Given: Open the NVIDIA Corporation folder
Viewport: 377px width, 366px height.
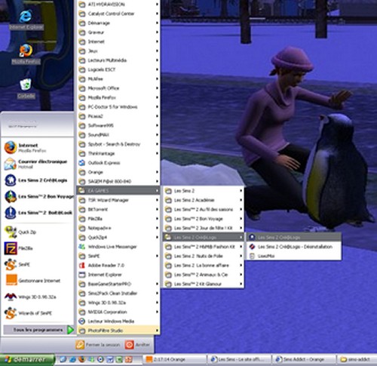Looking at the screenshot, I should click(118, 312).
